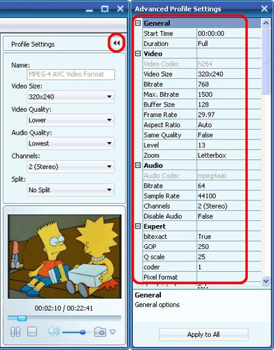The height and width of the screenshot is (350, 274).
Task: Click the Audio section header
Action: click(x=201, y=165)
